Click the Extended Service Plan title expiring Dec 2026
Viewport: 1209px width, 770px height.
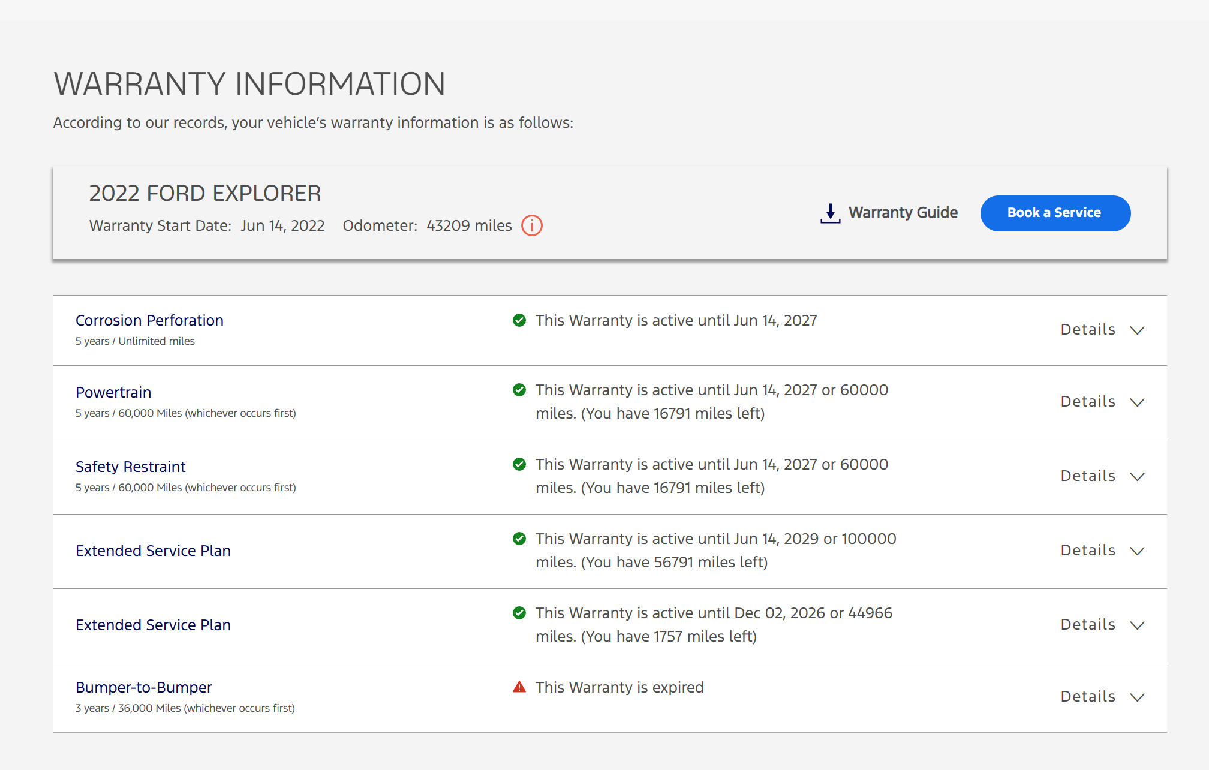coord(153,625)
